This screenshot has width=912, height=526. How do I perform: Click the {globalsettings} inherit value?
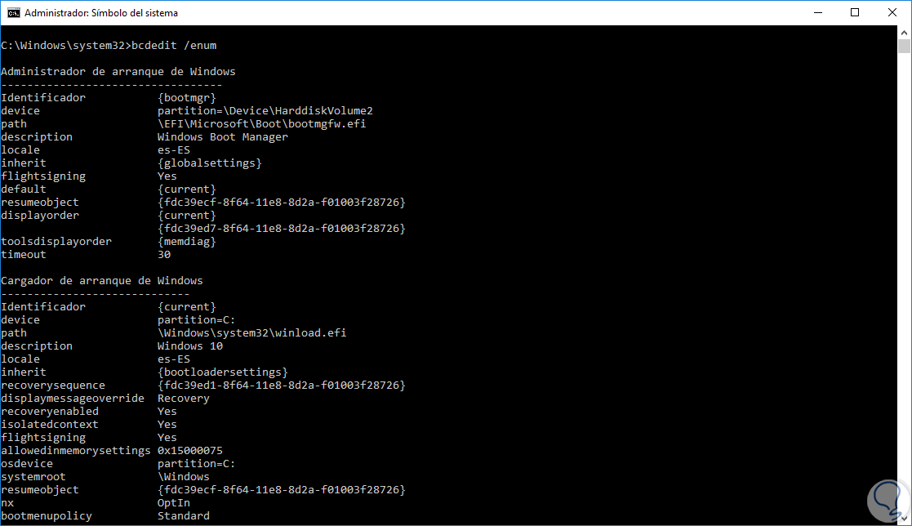pos(209,163)
